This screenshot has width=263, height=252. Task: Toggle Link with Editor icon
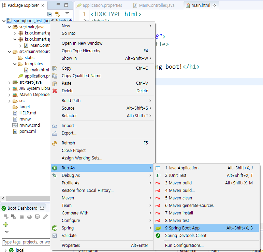[57, 14]
